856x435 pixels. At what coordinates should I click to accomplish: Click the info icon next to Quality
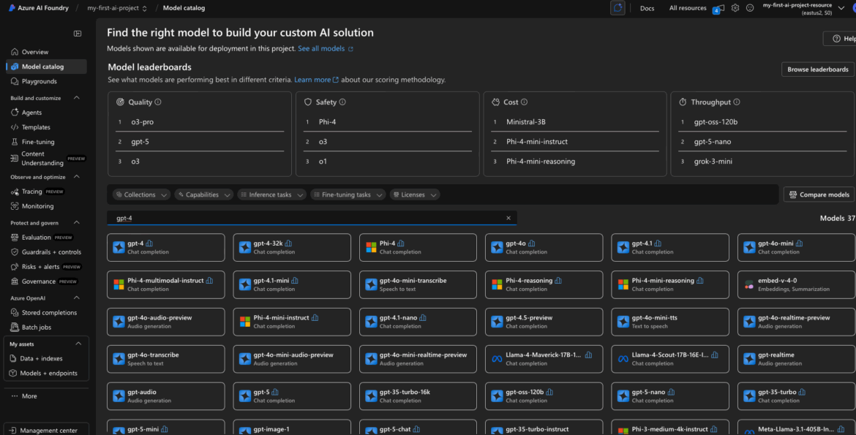(x=158, y=102)
